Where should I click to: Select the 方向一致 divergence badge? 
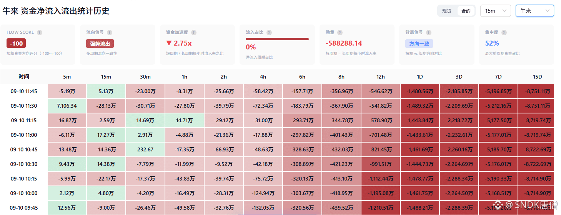tap(419, 44)
